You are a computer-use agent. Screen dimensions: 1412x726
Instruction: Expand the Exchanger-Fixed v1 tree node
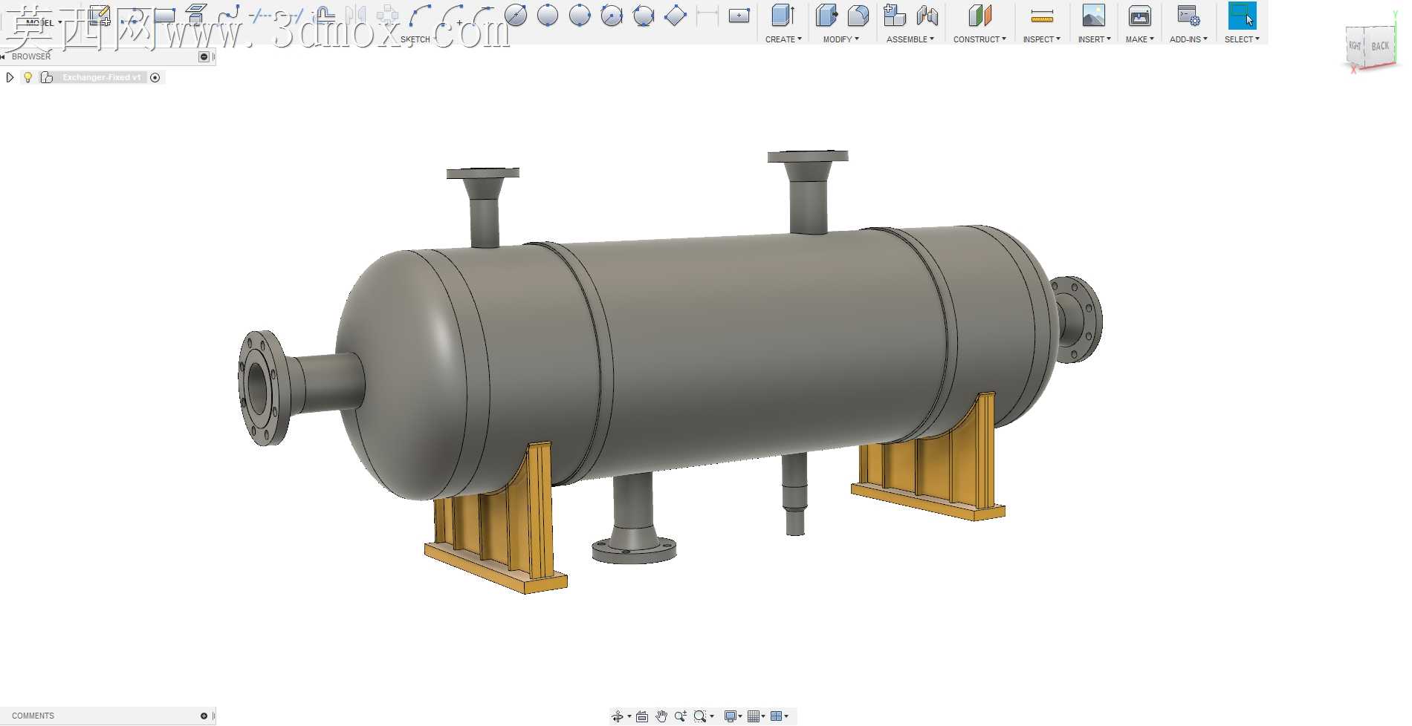[10, 77]
